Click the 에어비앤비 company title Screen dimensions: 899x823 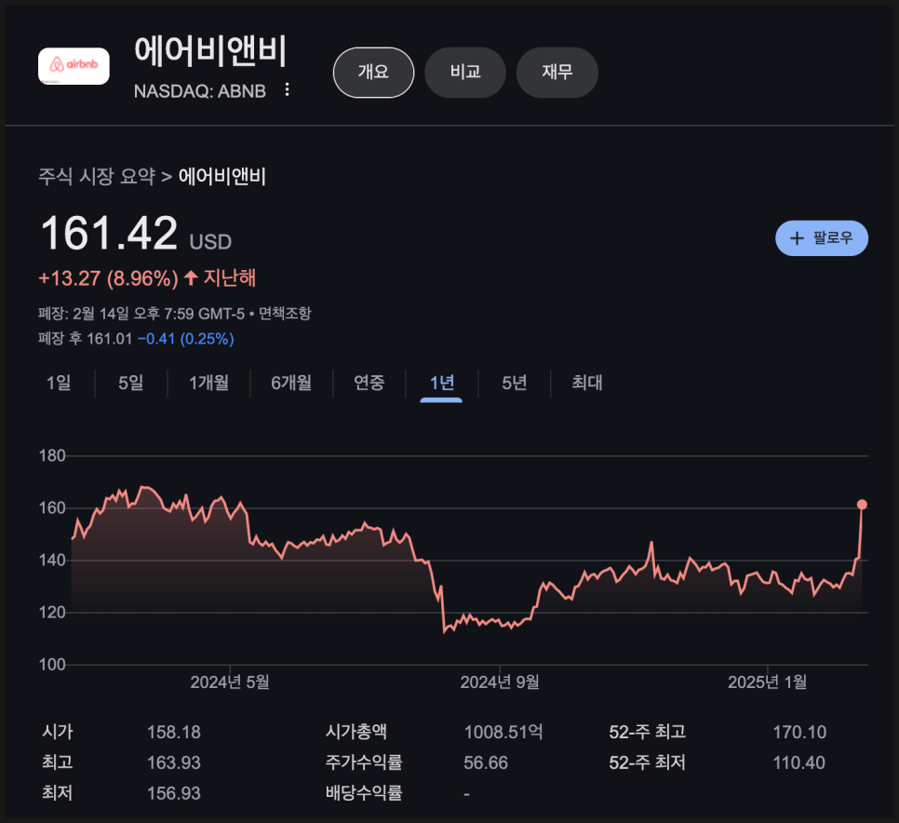(209, 51)
